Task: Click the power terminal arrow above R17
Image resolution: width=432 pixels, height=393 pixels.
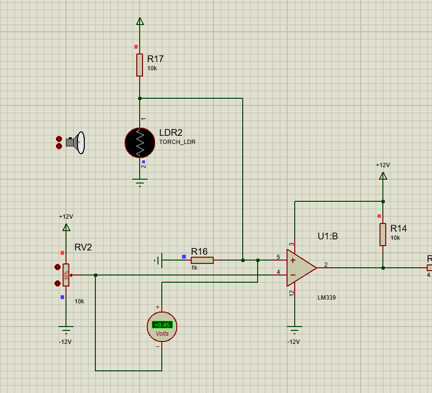Action: coord(140,21)
